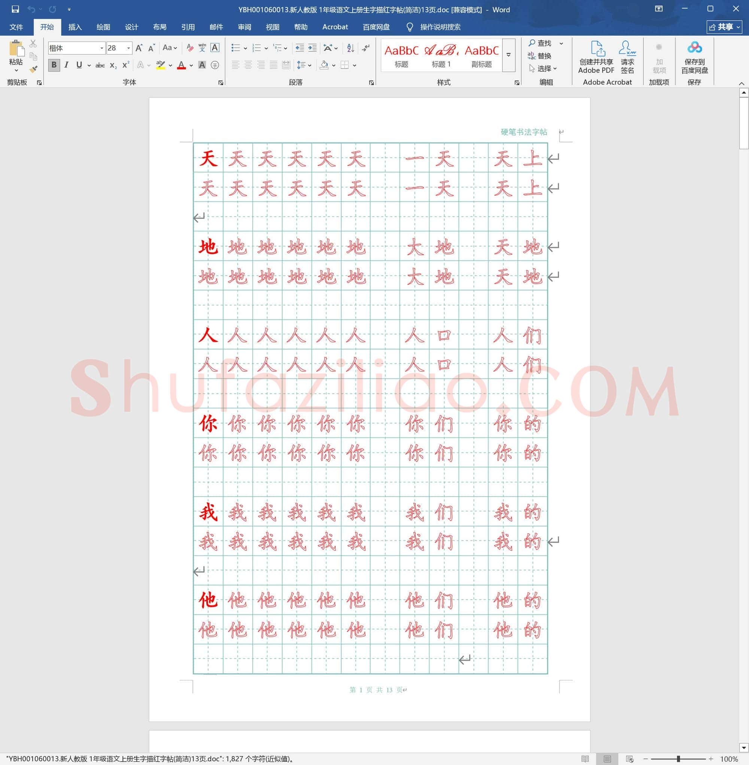
Task: Save the document with the floppy disk icon
Action: pyautogui.click(x=15, y=9)
